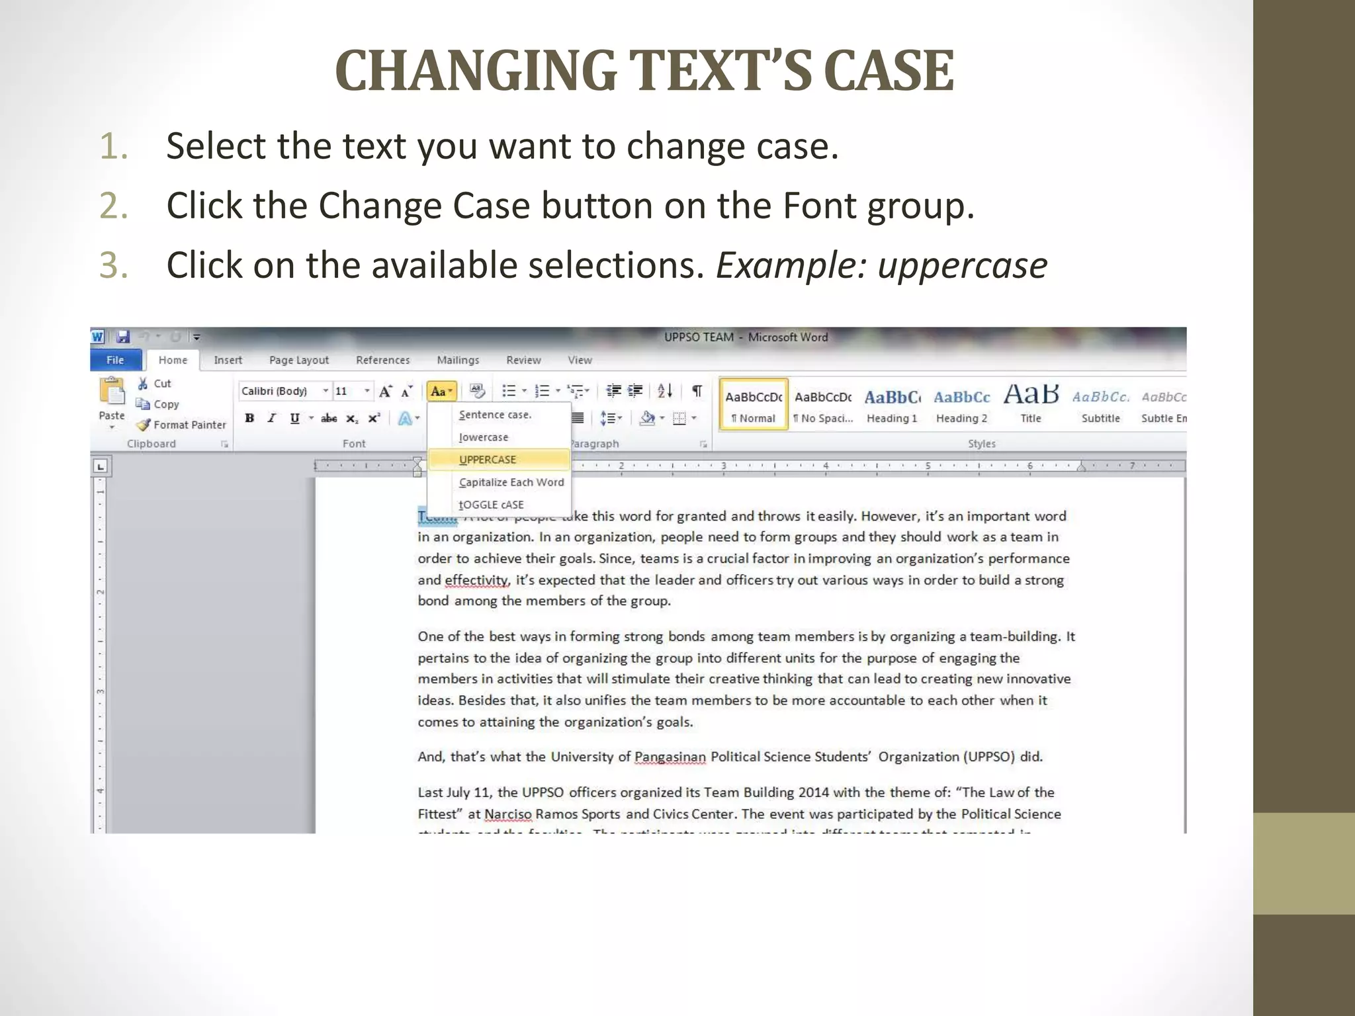Click the Numbering list icon
The image size is (1355, 1016).
[x=542, y=391]
